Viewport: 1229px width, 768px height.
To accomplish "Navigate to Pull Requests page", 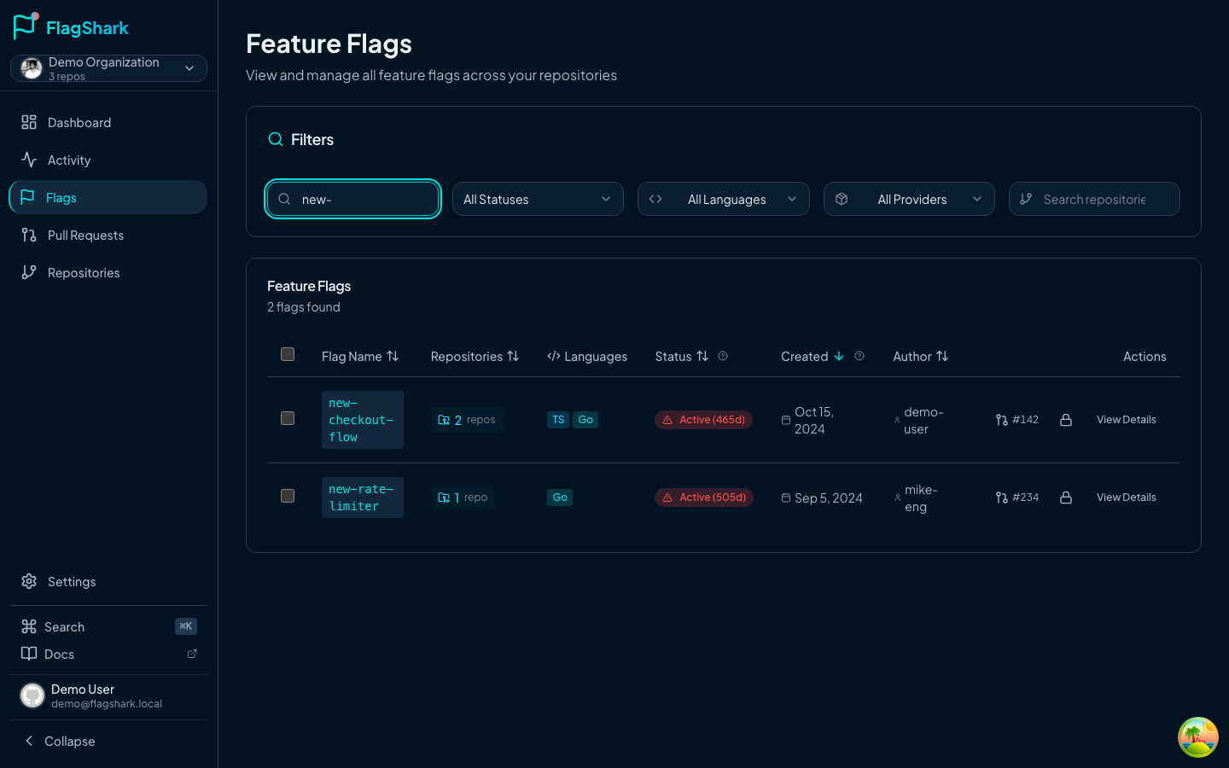I will click(x=85, y=236).
